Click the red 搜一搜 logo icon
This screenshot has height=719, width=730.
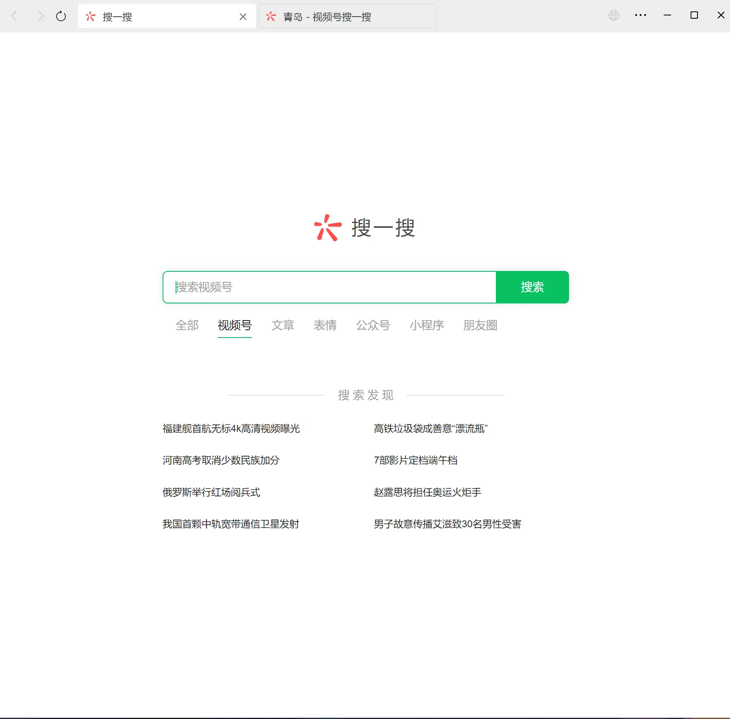[x=328, y=228]
